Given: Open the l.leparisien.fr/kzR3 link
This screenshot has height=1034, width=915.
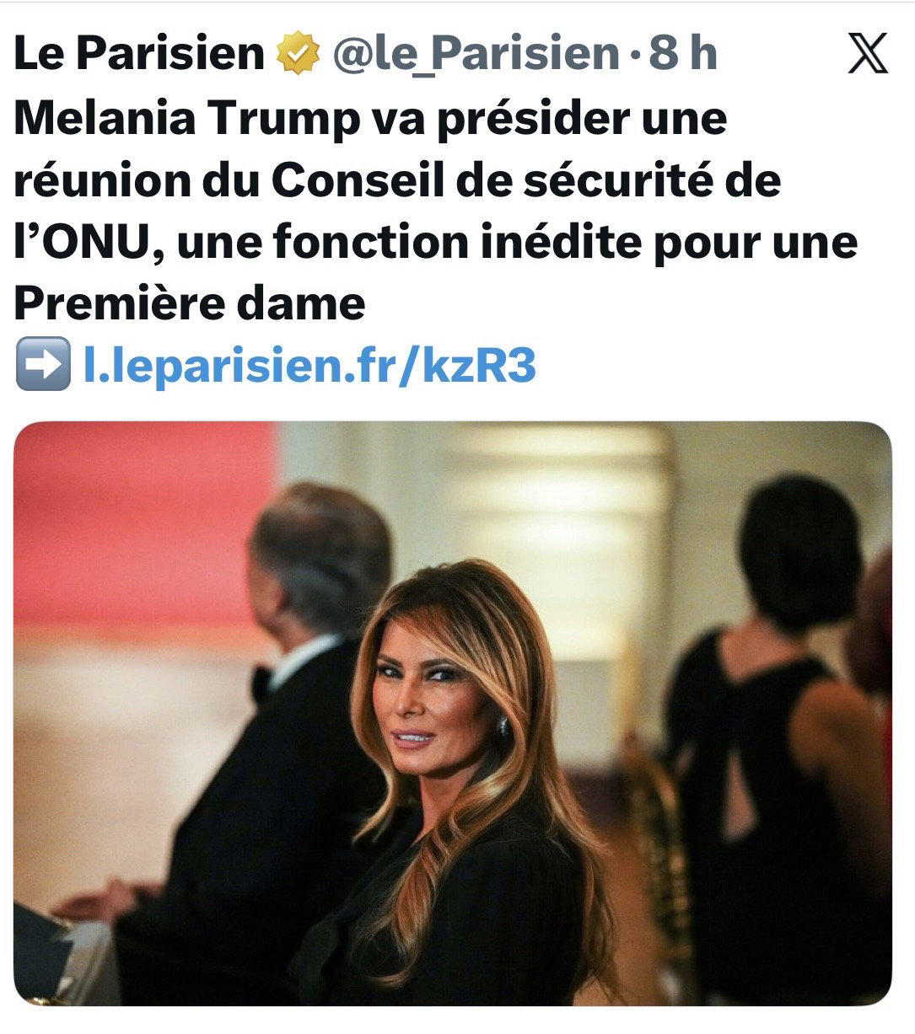Looking at the screenshot, I should 309,366.
